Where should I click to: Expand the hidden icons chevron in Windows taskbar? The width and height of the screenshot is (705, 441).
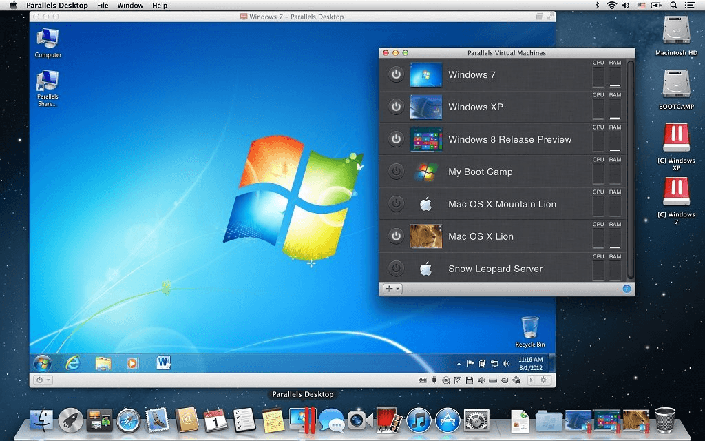[x=459, y=362]
